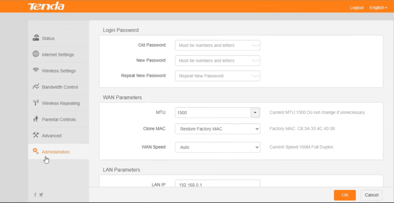This screenshot has height=203, width=394.
Task: Open the Clone MAC dropdown
Action: coord(217,129)
